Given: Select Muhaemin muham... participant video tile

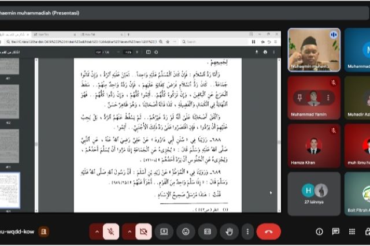Looking at the screenshot, I should click(x=314, y=50).
